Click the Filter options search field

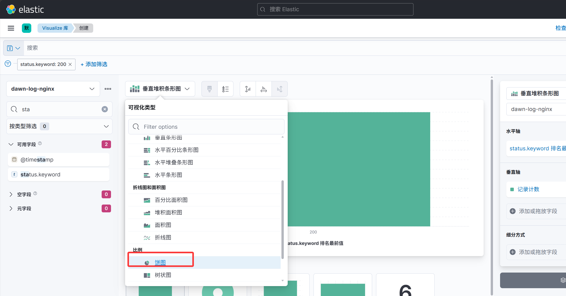[206, 127]
